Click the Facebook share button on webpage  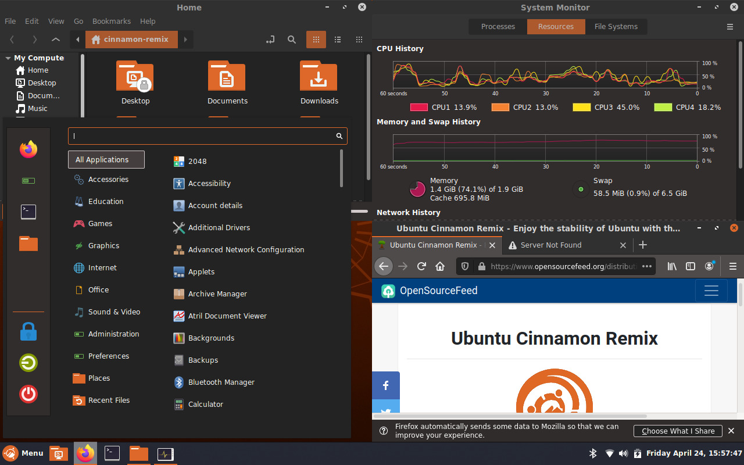click(385, 385)
